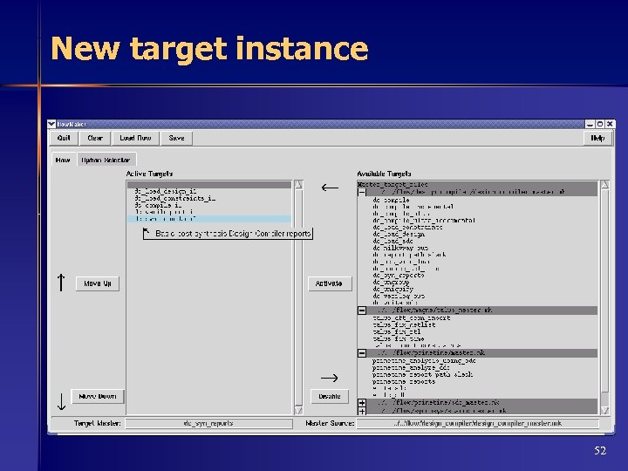628x471 pixels.
Task: Click the Save button
Action: pyautogui.click(x=176, y=138)
